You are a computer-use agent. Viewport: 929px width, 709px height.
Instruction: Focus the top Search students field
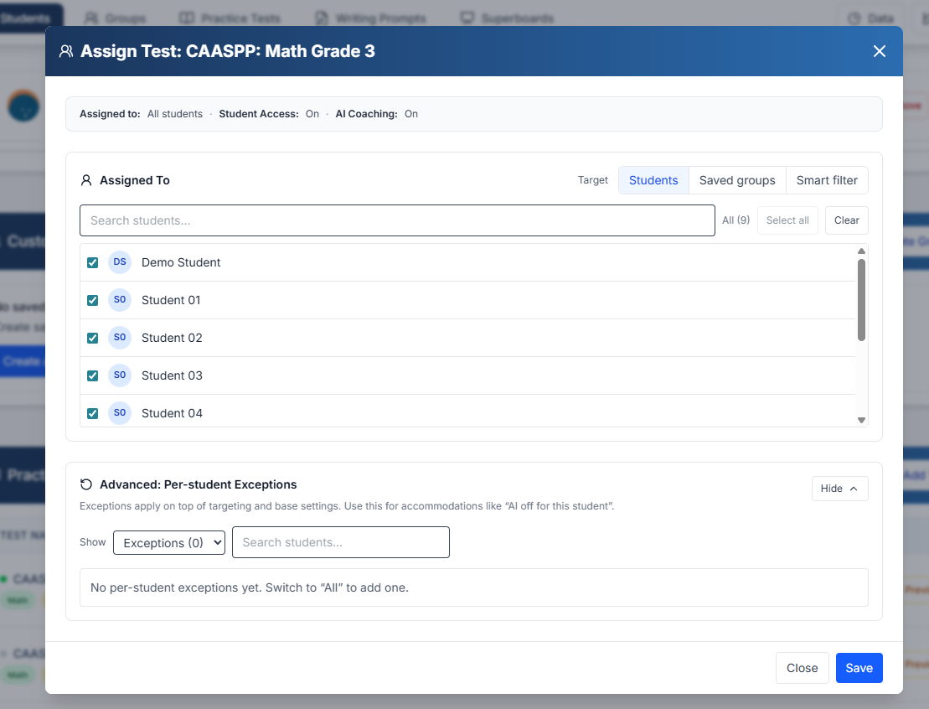click(x=397, y=220)
